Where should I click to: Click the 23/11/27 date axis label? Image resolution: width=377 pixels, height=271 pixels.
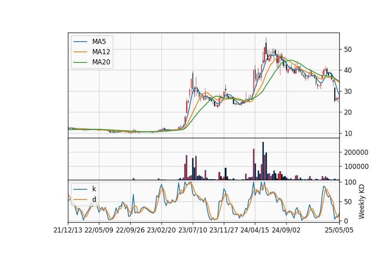(224, 231)
